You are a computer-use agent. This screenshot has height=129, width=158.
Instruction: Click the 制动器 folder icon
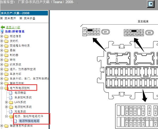point(6,55)
